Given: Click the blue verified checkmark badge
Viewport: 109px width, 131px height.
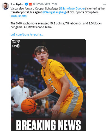Looking at the screenshot, I should point(26,4).
